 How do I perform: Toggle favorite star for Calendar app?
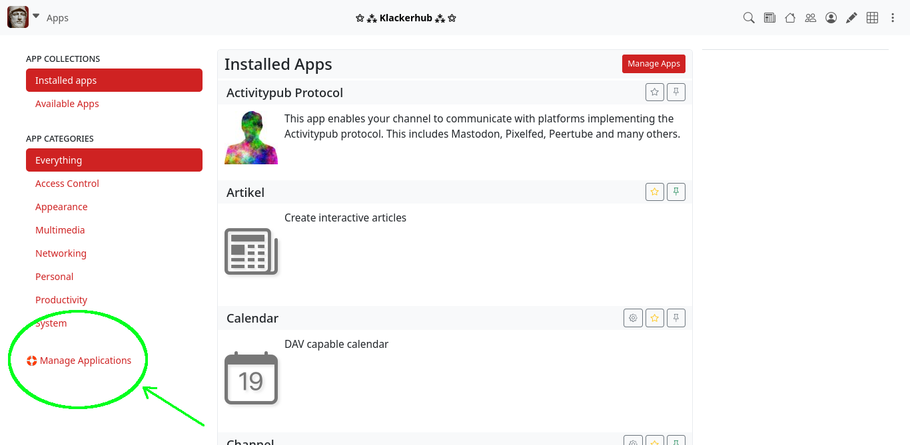(655, 318)
